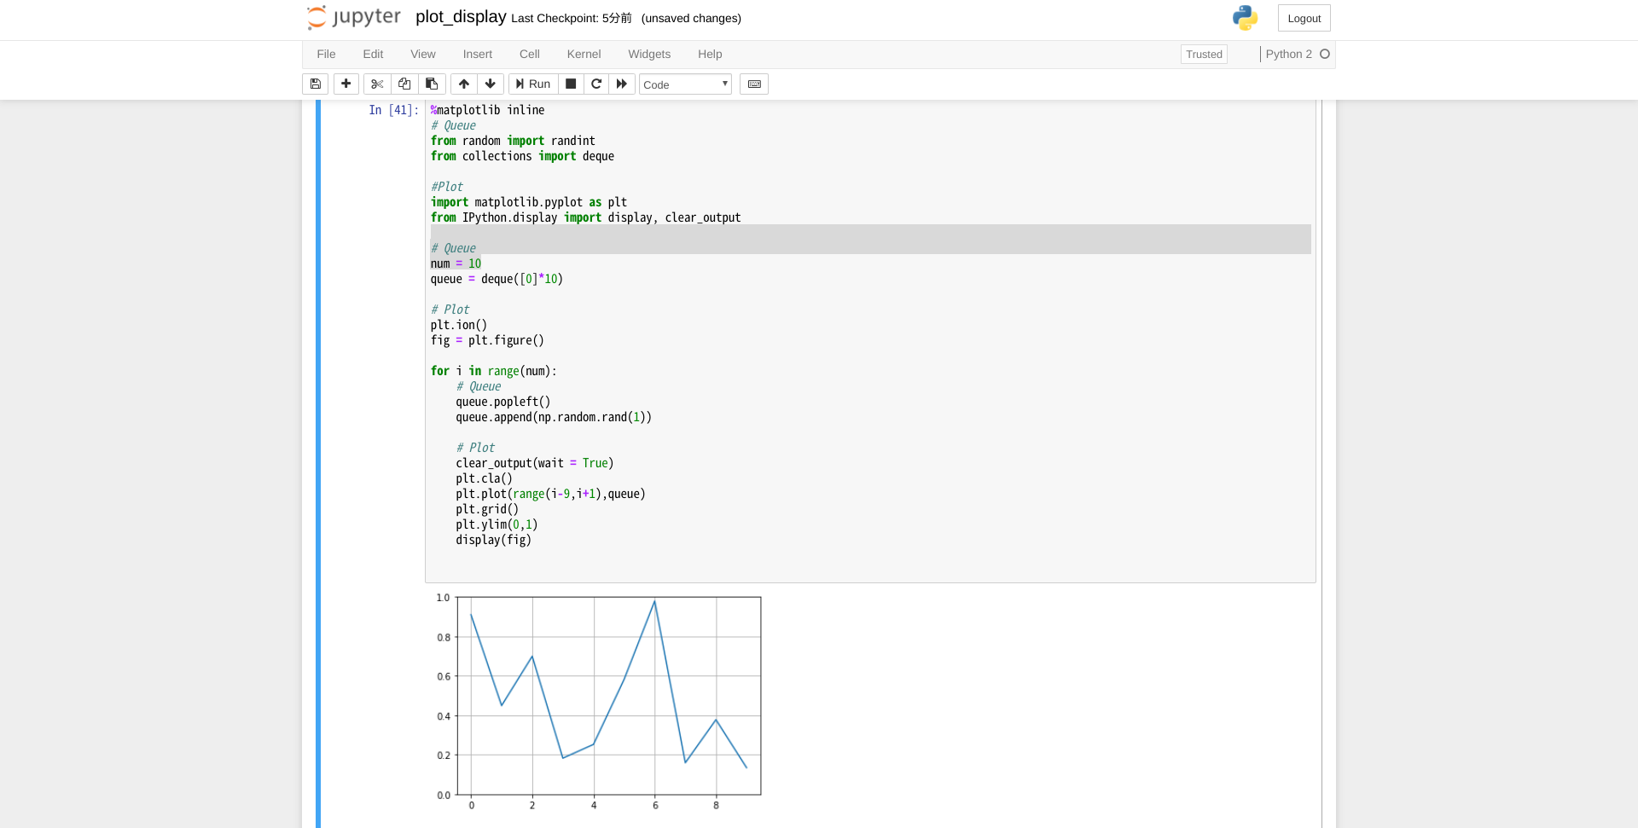
Task: Open the Widgets menu
Action: tap(649, 54)
